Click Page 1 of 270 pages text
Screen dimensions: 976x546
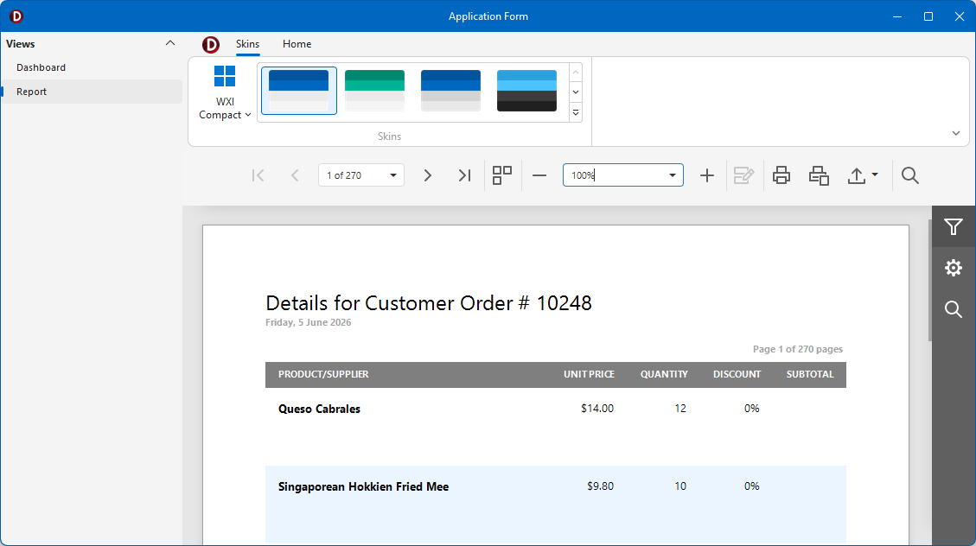(798, 350)
